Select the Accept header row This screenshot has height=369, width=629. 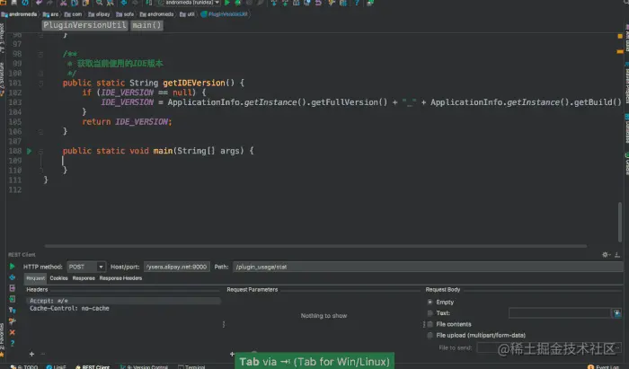click(124, 301)
